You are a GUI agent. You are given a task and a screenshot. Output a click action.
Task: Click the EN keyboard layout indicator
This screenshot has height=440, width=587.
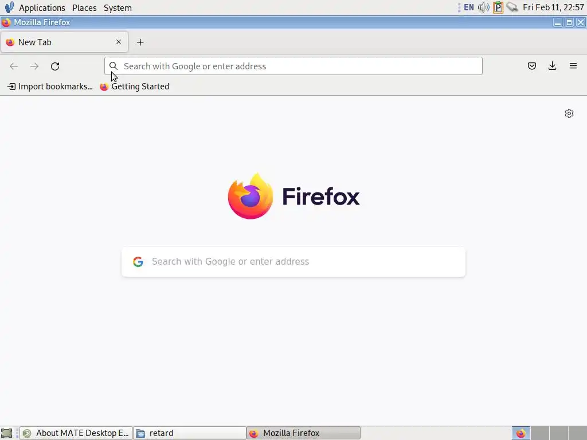tap(469, 7)
